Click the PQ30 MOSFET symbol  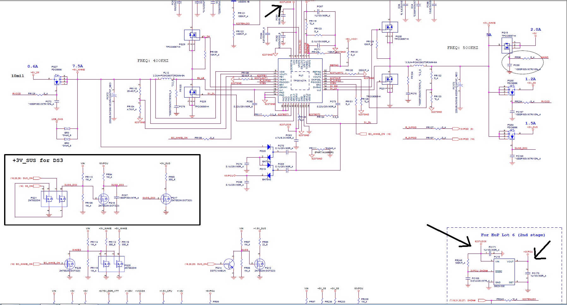tap(390, 27)
